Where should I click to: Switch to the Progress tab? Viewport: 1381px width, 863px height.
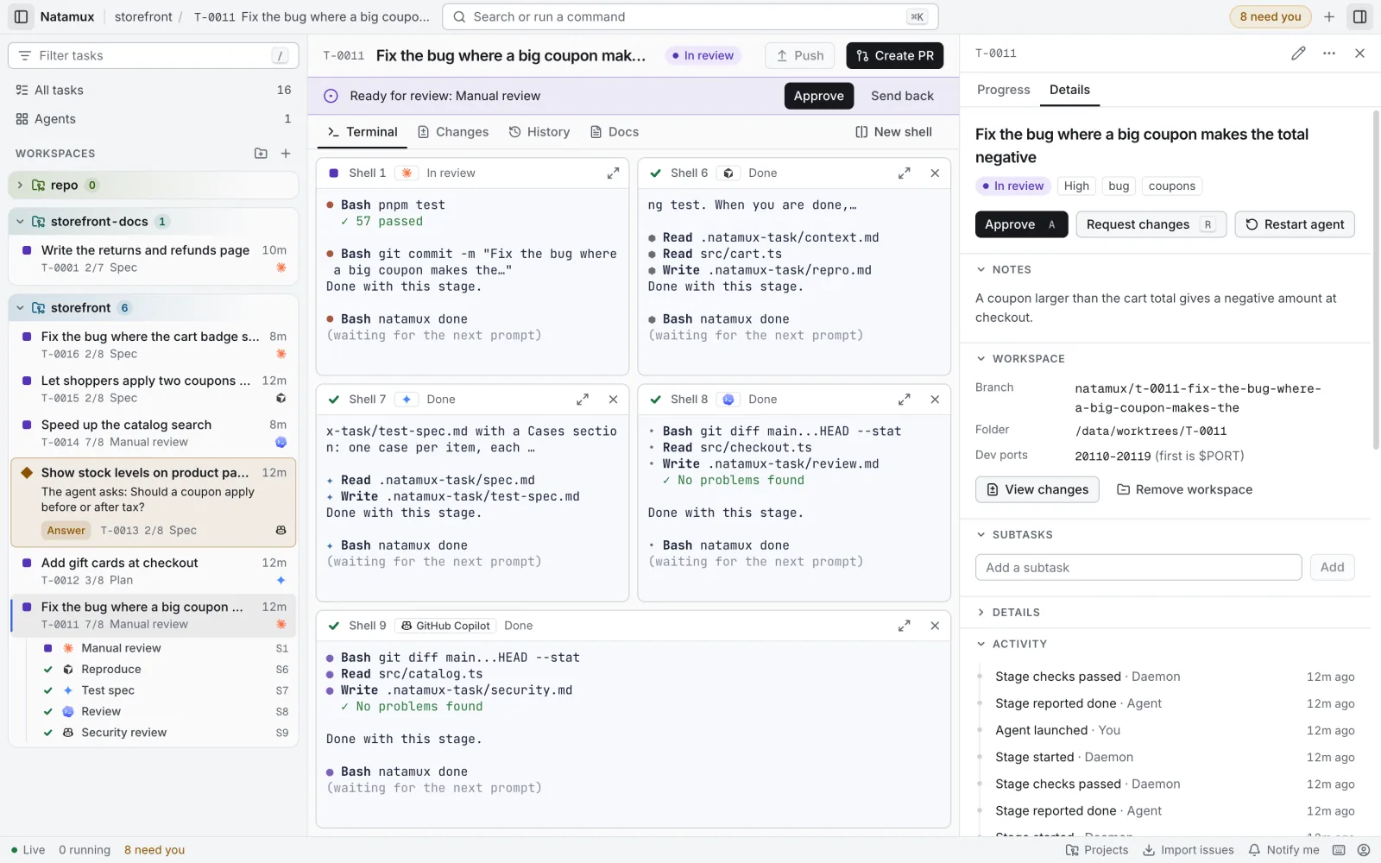click(x=1003, y=90)
